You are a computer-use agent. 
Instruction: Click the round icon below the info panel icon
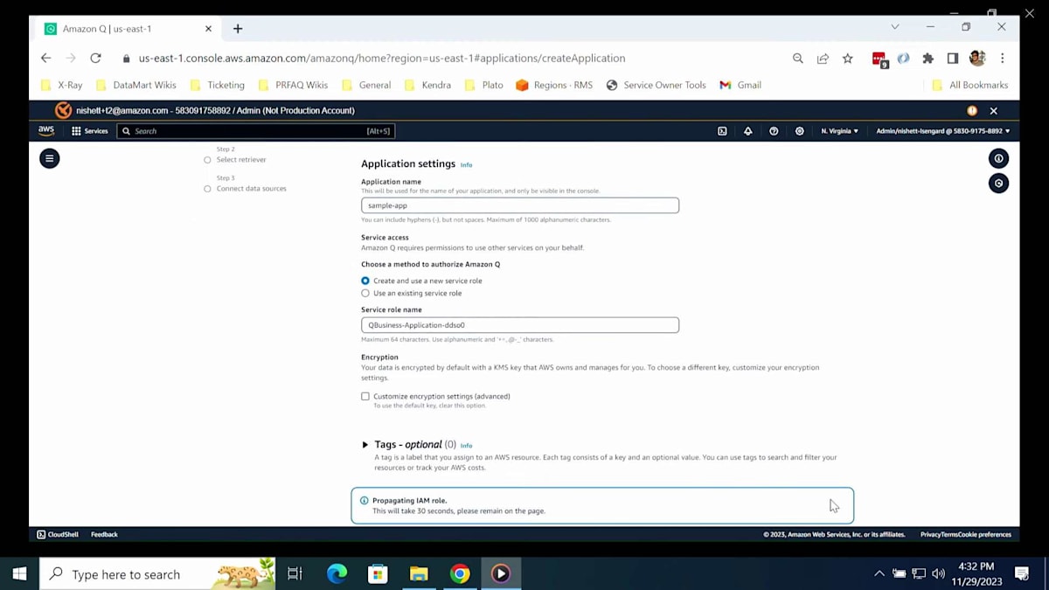click(x=998, y=183)
